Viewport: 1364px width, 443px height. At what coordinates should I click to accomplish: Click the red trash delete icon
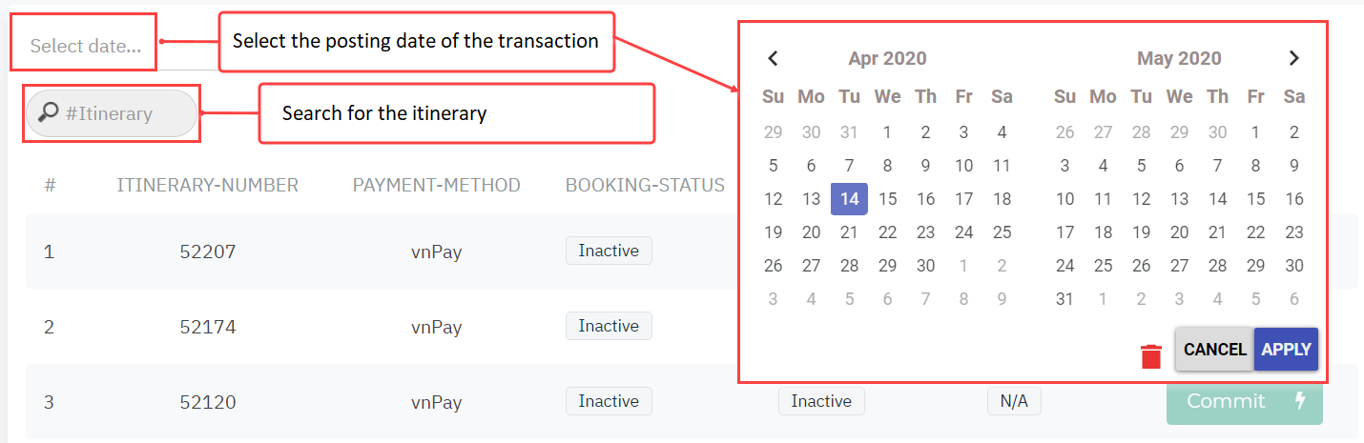point(1151,356)
